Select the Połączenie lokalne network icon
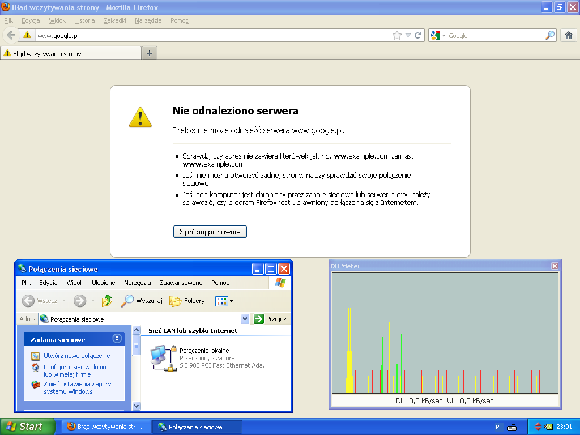Screen dimensions: 580x435 click(164, 358)
